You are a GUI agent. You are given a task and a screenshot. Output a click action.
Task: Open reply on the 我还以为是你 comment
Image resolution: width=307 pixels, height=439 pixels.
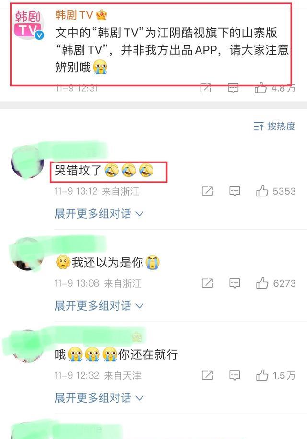coord(235,283)
